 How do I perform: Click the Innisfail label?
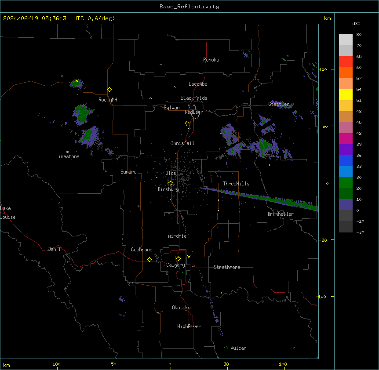tap(182, 143)
